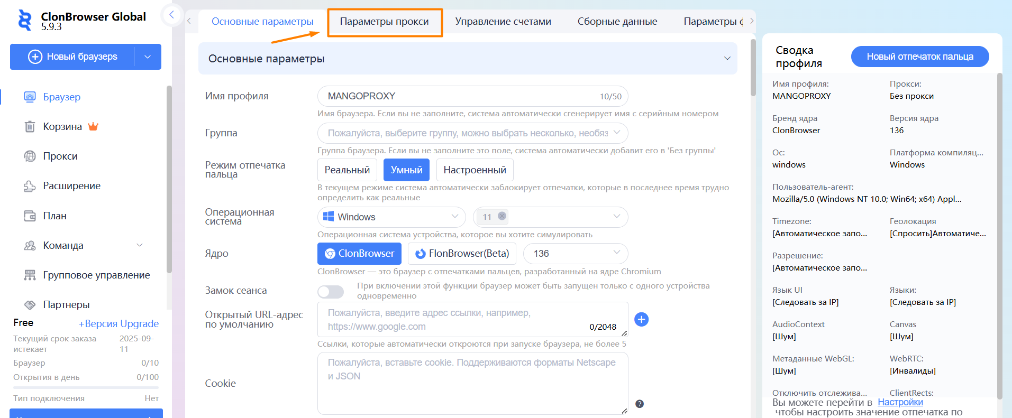
Task: Toggle the Замок сеанса switch
Action: tap(331, 292)
